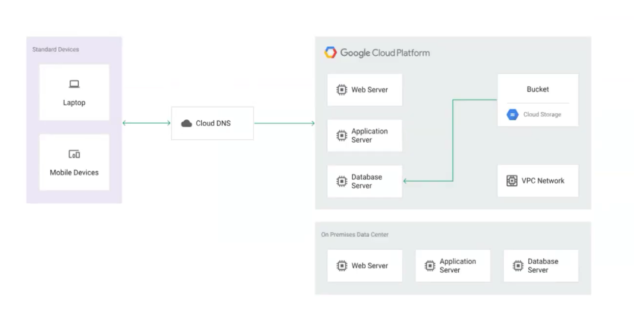Click the On Premises Database Server chip icon
Screen dimensions: 634x328
(518, 266)
